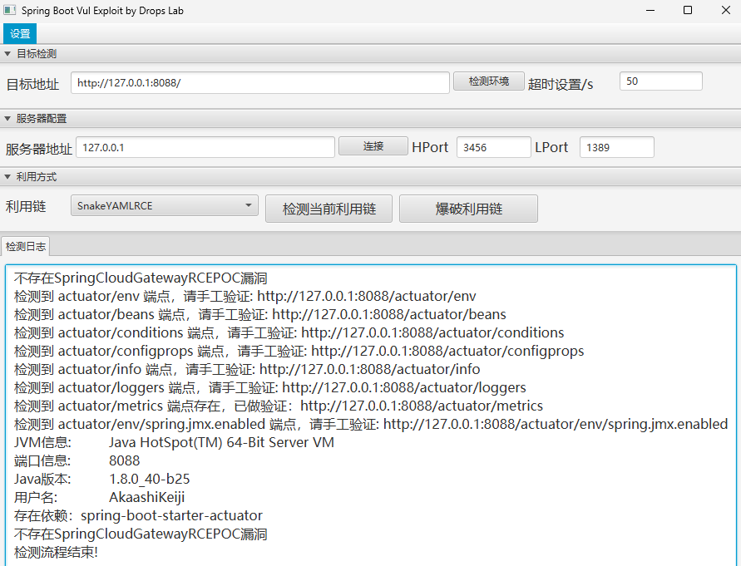
Task: Click the actuator/configprops log line
Action: click(x=299, y=351)
